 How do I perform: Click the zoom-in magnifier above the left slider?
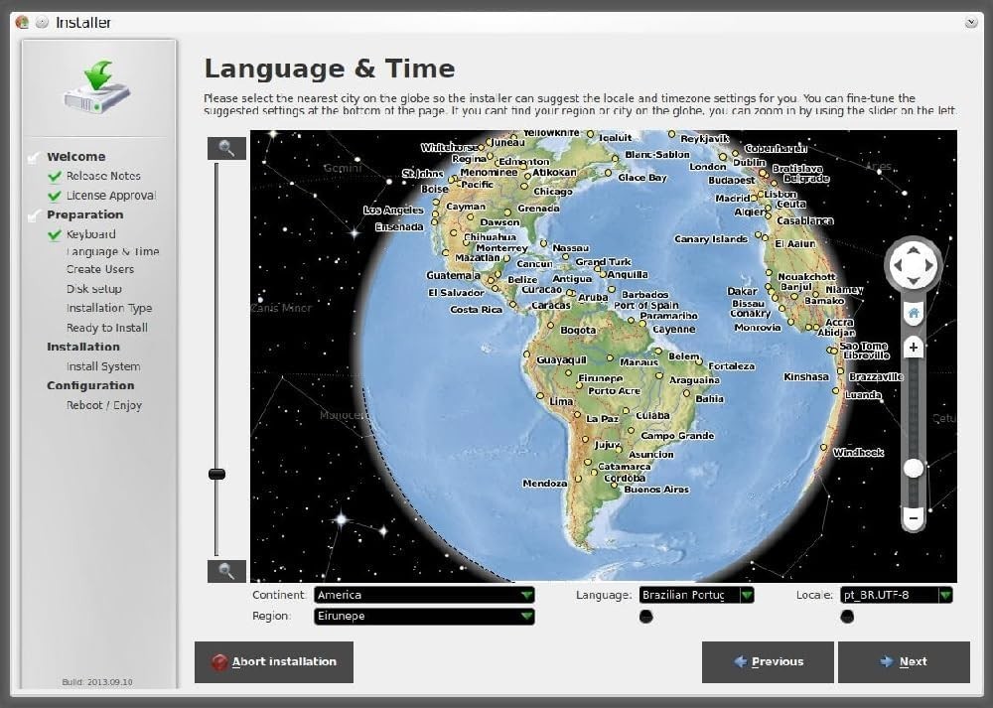click(226, 149)
